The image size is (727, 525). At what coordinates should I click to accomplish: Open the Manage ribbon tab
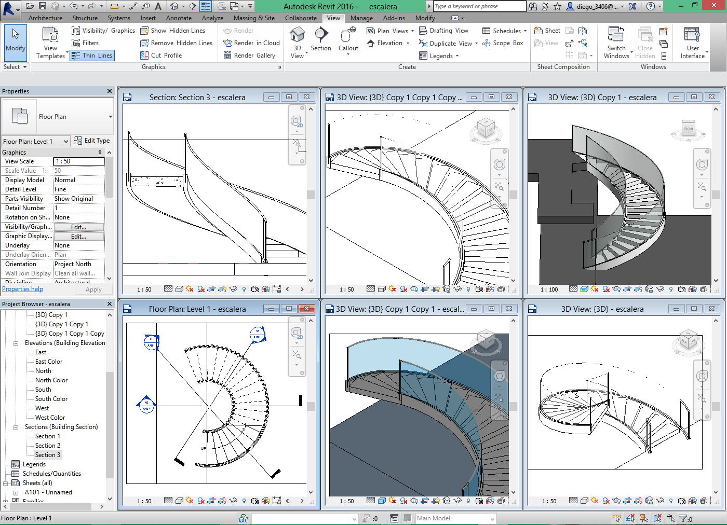(x=361, y=17)
